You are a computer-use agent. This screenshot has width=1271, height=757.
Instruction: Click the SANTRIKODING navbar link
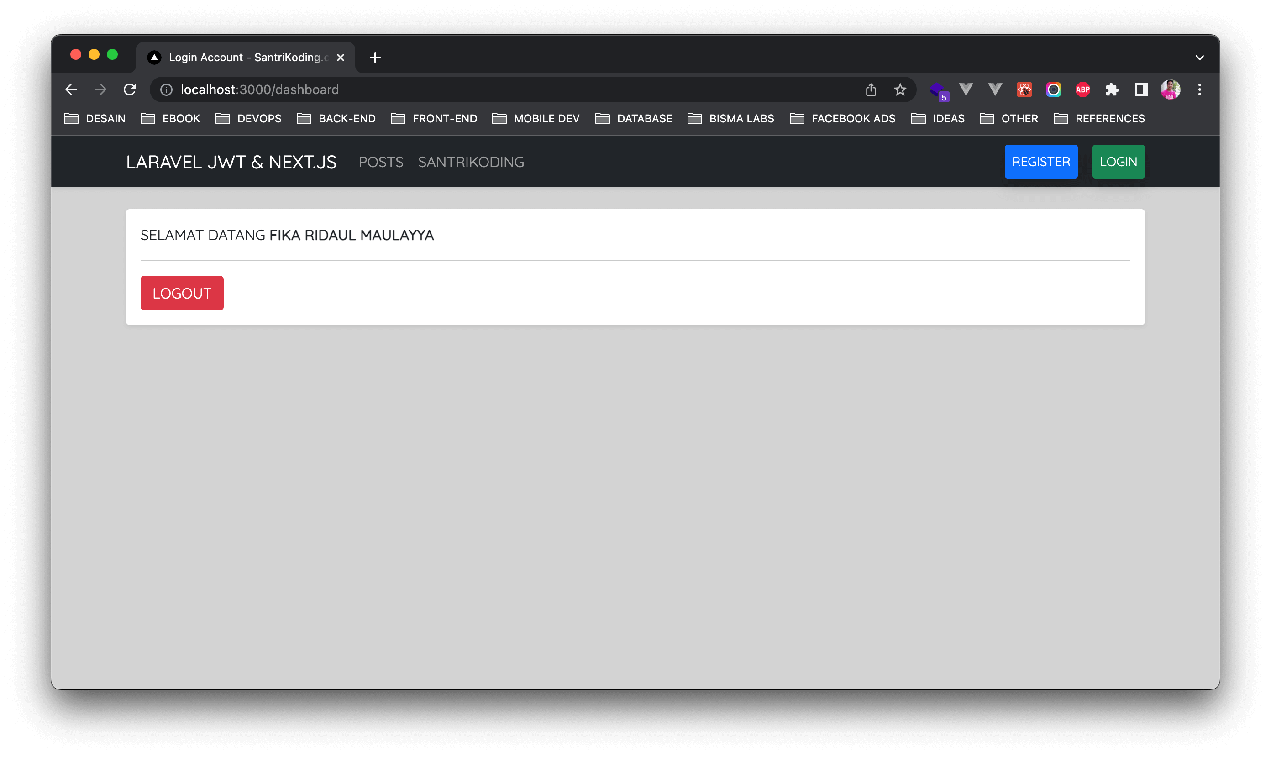471,162
